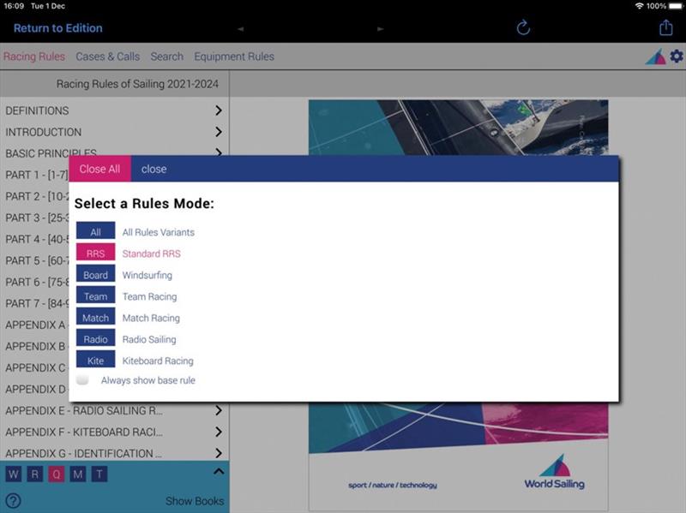Tap the refresh icon in top bar
The height and width of the screenshot is (513, 686).
(523, 28)
